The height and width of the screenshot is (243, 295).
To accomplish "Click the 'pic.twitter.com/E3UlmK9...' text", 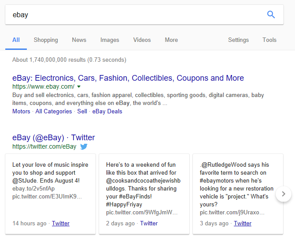I will click(x=47, y=196).
